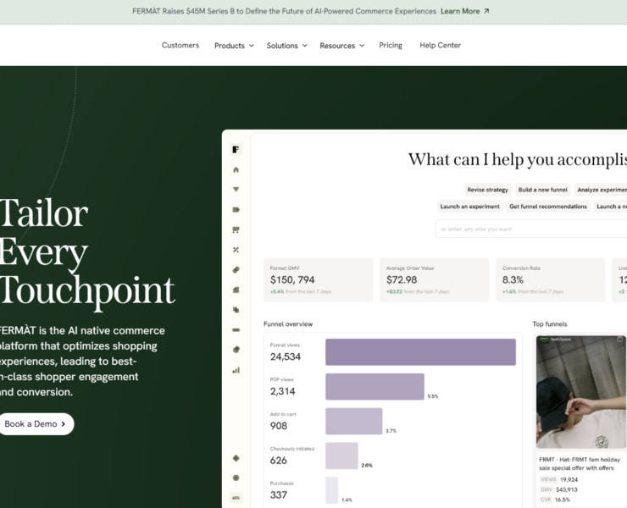
Task: Click the 'Funnel overview' heading
Action: pyautogui.click(x=288, y=324)
